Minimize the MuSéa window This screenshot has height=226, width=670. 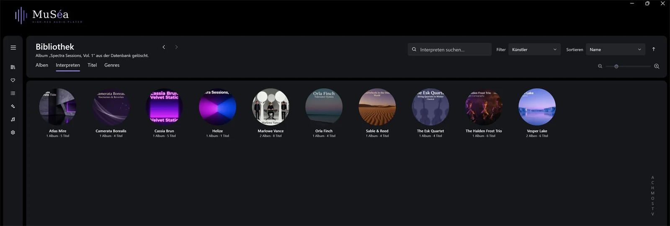632,3
